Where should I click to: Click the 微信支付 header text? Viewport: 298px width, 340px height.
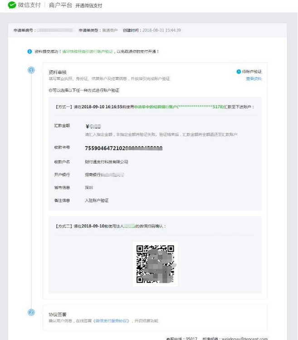coord(29,5)
